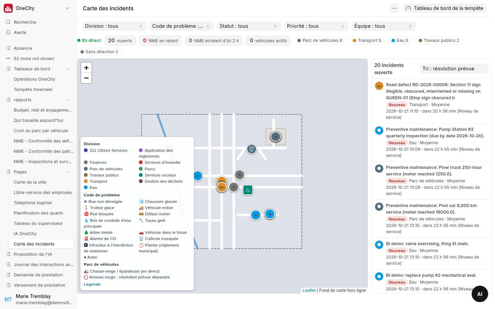
Task: Click the Plow truck incident grey icon
Action: (379, 169)
